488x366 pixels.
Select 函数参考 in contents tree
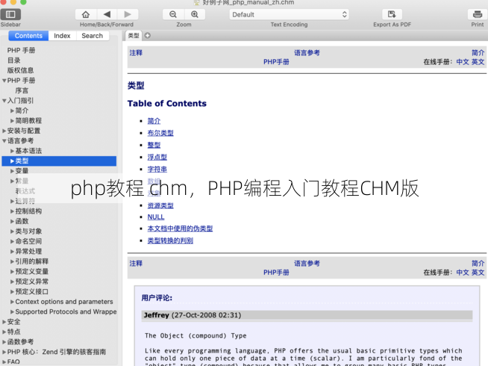(x=21, y=341)
